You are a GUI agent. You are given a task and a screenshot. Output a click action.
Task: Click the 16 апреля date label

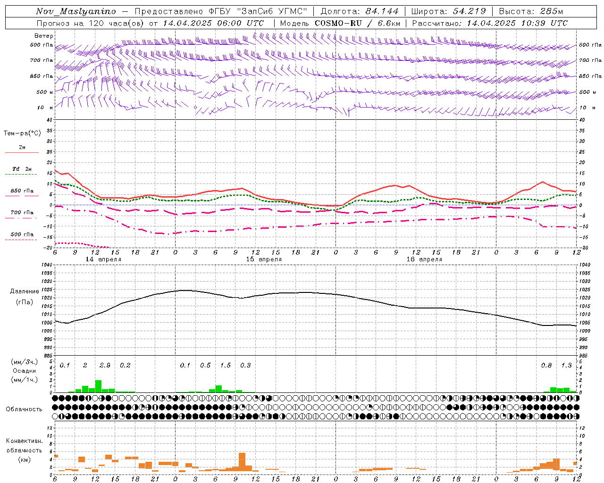click(424, 259)
